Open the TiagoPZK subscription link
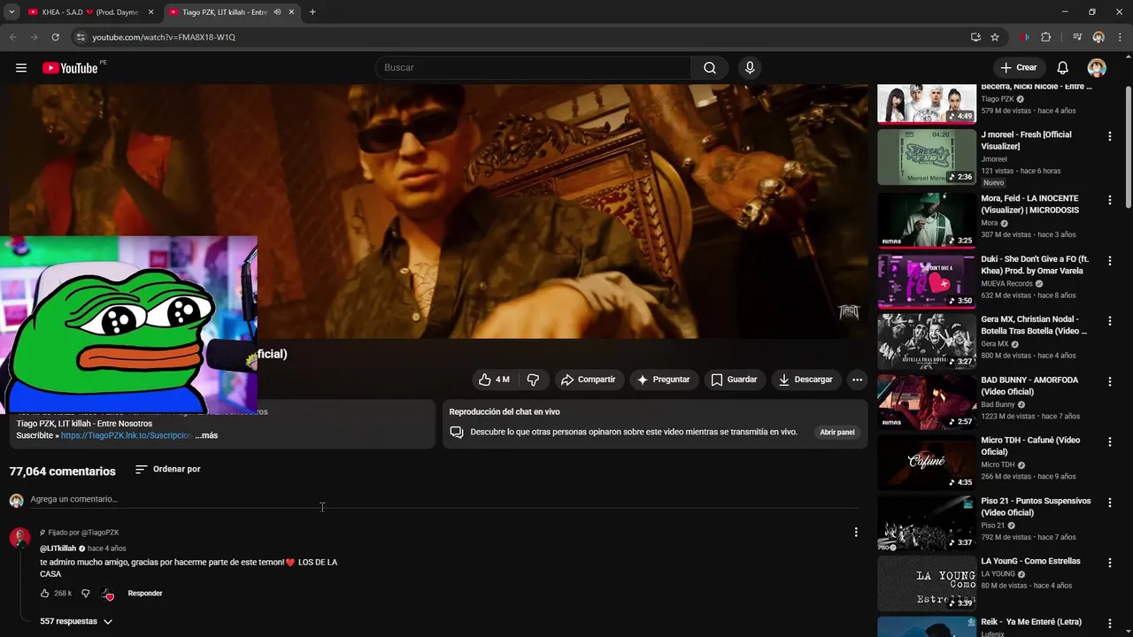 [x=126, y=435]
